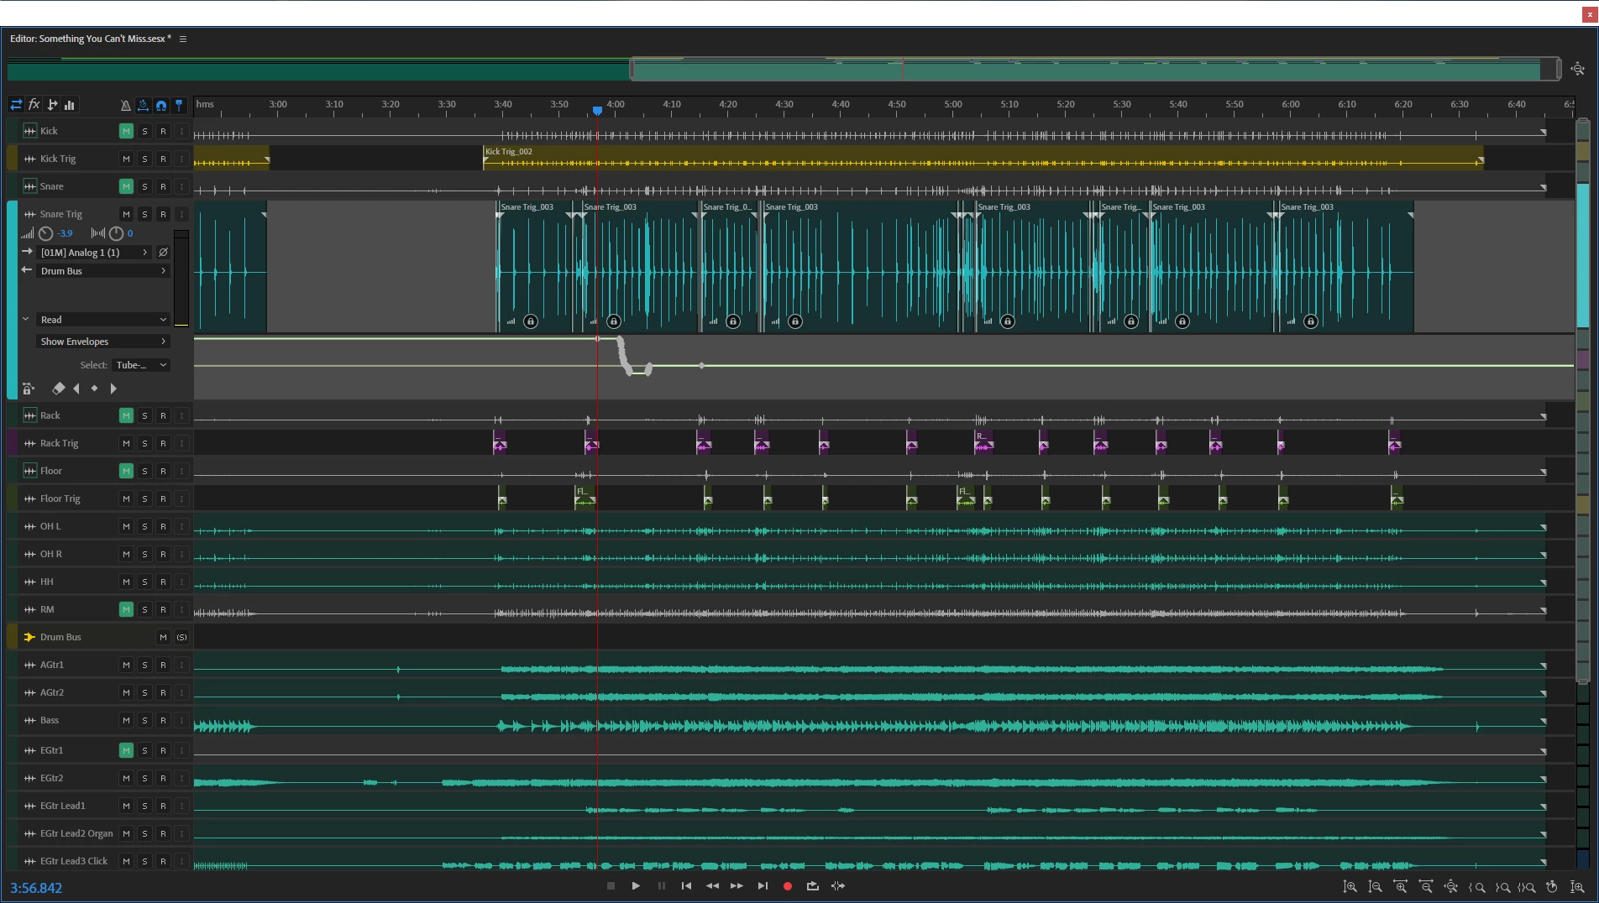
Task: Toggle Skip Selection transport icon
Action: point(838,886)
